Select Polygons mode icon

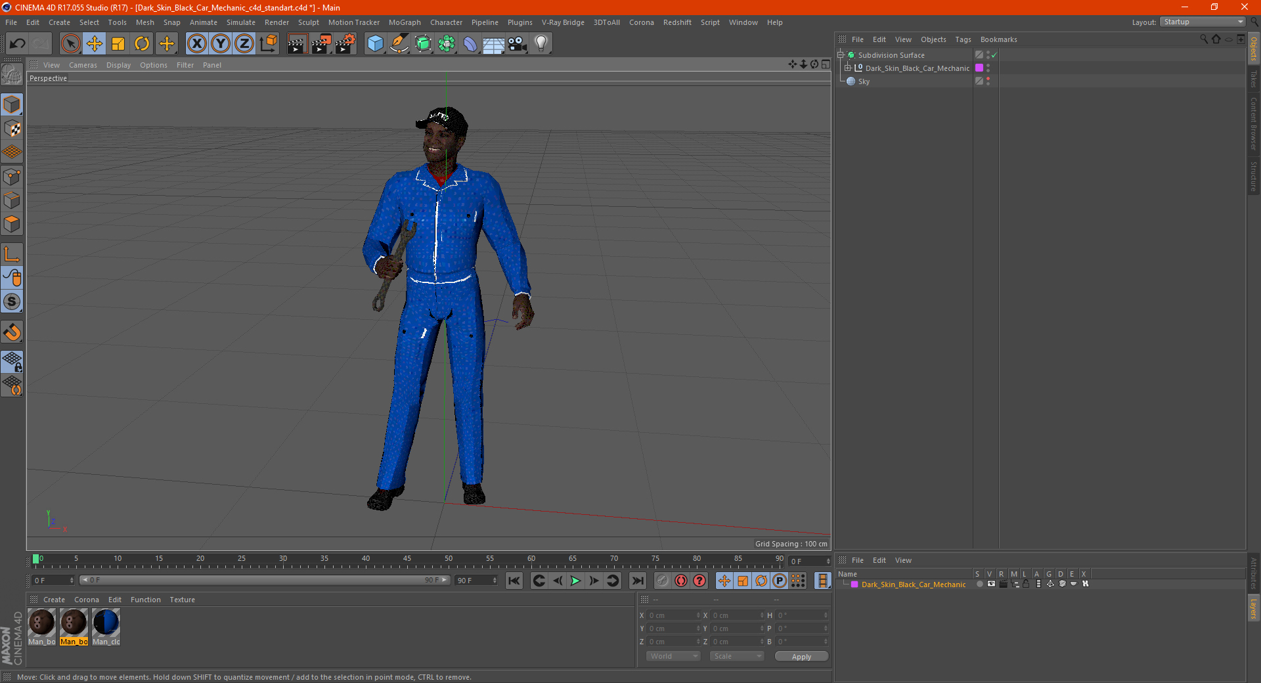pyautogui.click(x=12, y=224)
